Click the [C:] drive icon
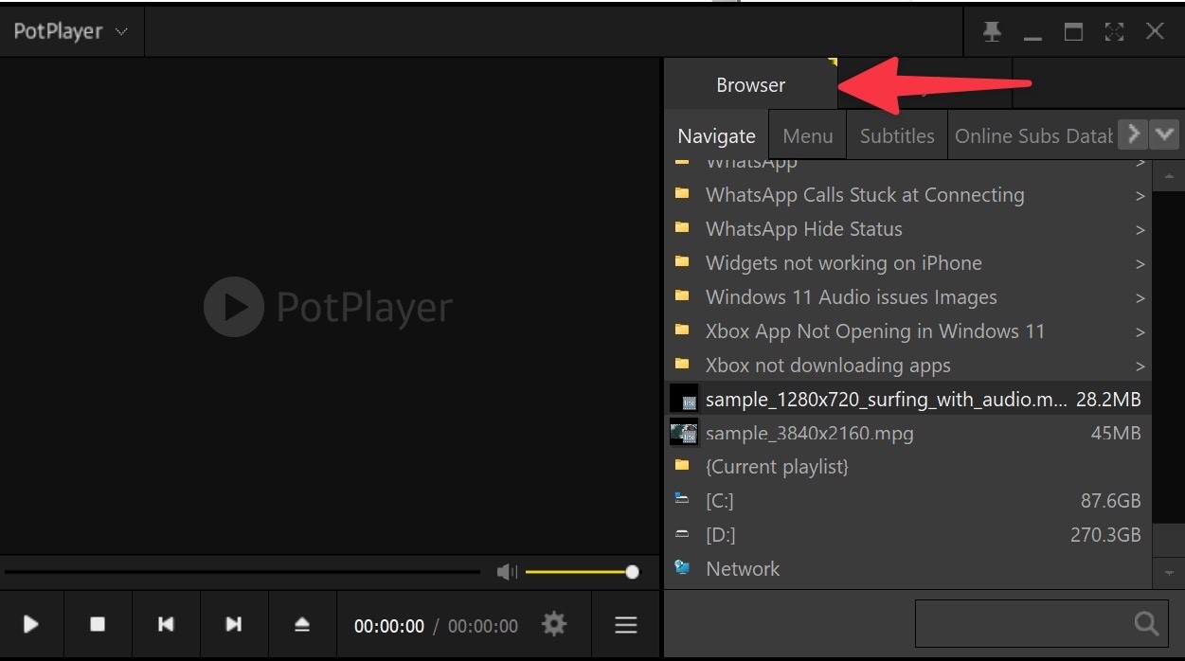Screen dimensions: 1185x661 coord(681,497)
